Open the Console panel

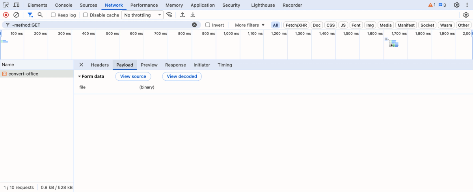coord(63,5)
